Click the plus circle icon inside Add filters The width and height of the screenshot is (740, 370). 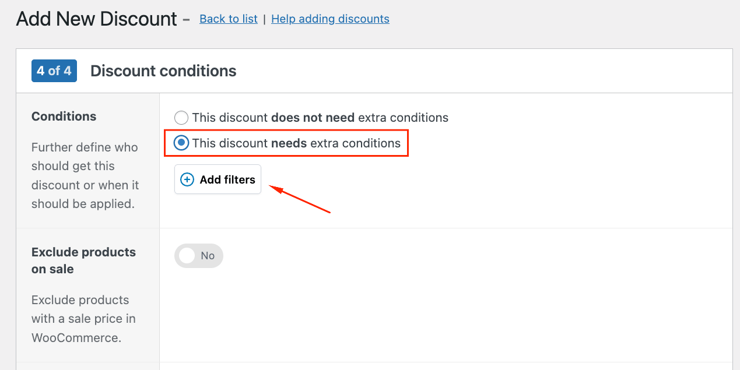click(187, 179)
